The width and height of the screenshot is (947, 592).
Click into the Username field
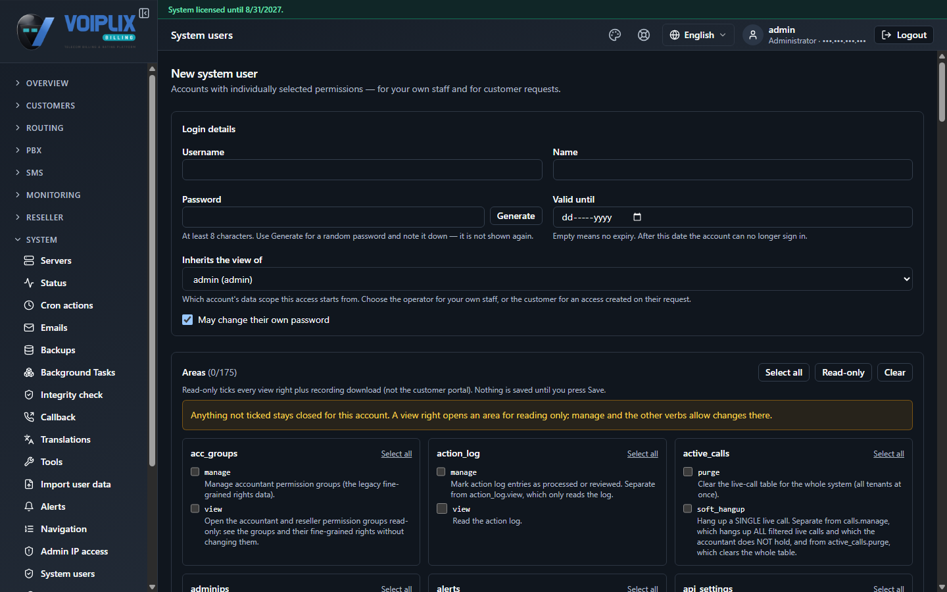pos(362,170)
